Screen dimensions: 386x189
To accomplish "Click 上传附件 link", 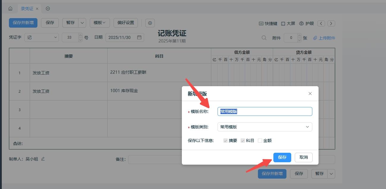I will coord(324,38).
